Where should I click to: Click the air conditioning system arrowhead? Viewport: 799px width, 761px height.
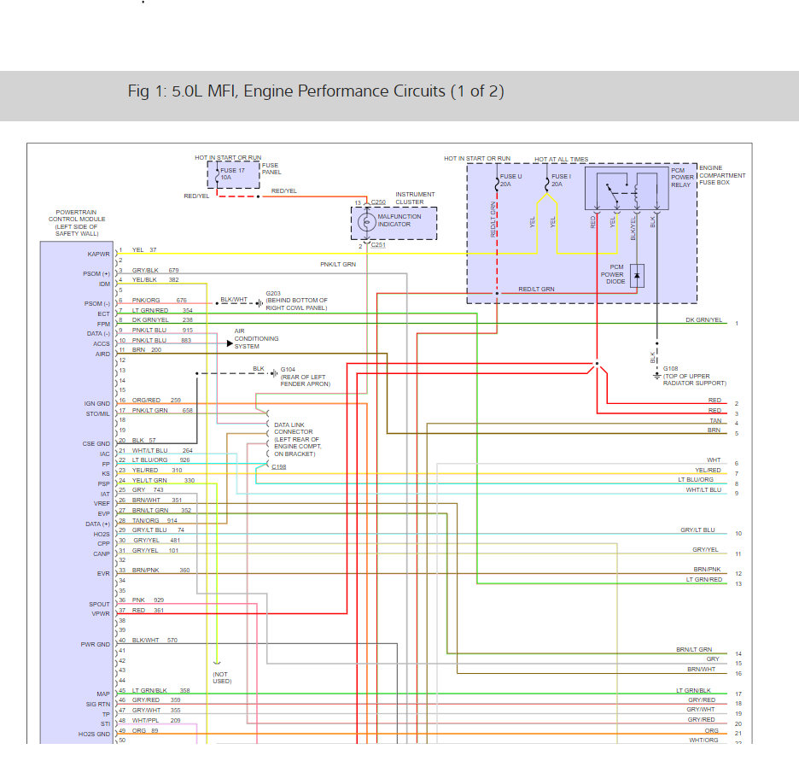pyautogui.click(x=230, y=343)
